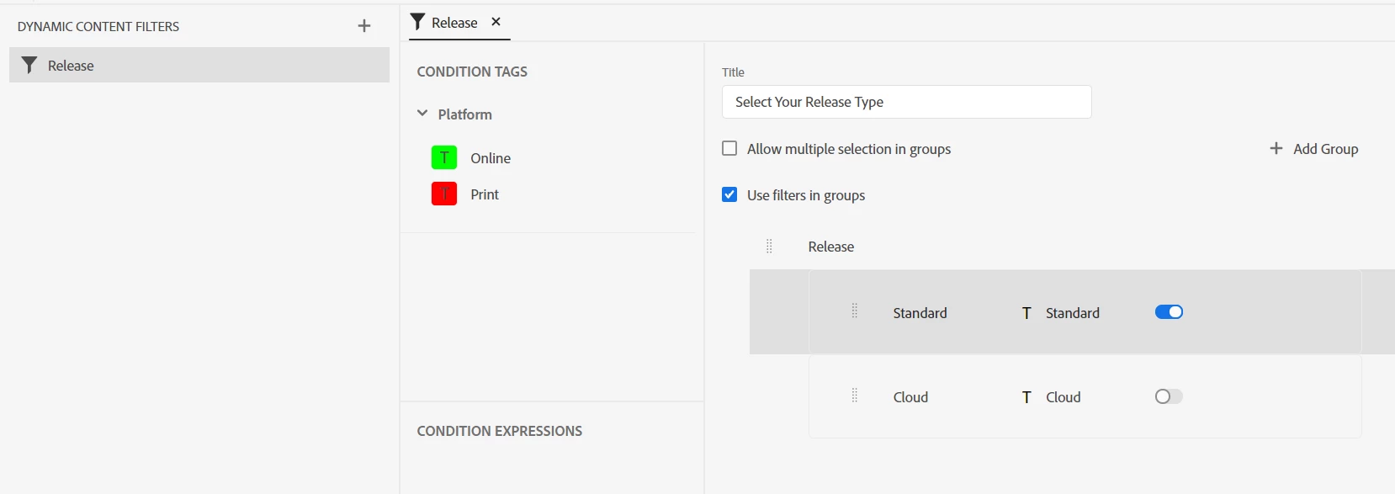Click drag handle on Standard row
Viewport: 1395px width, 494px height.
(x=855, y=311)
